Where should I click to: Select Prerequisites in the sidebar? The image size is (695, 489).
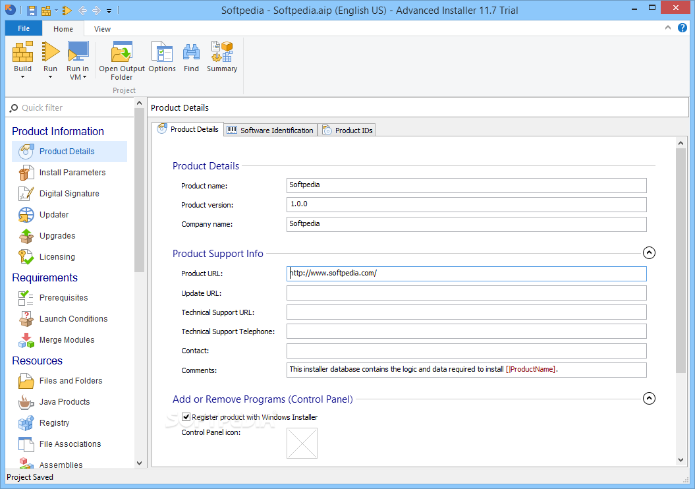coord(70,297)
